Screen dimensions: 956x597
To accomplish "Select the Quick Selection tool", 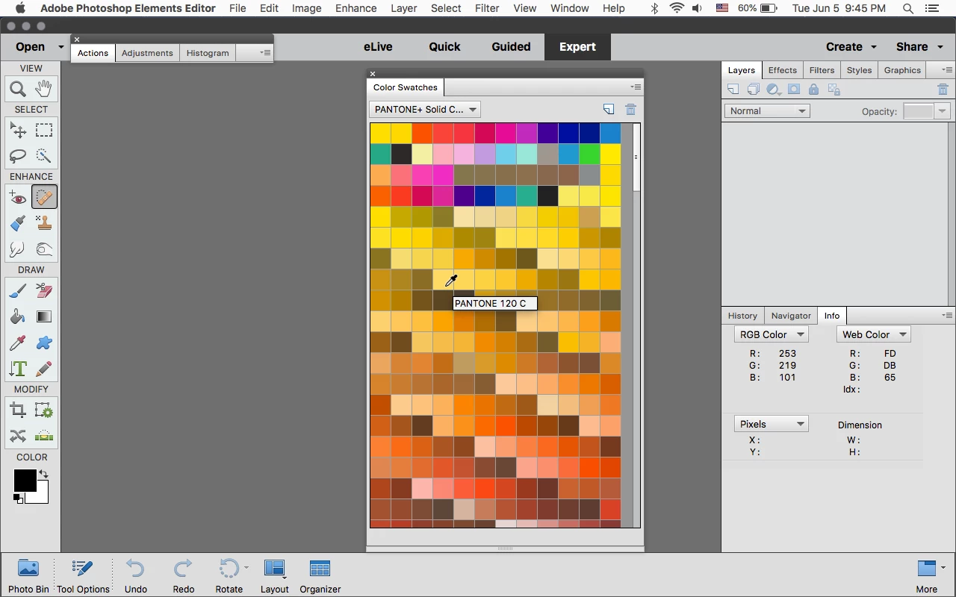I will tap(44, 155).
